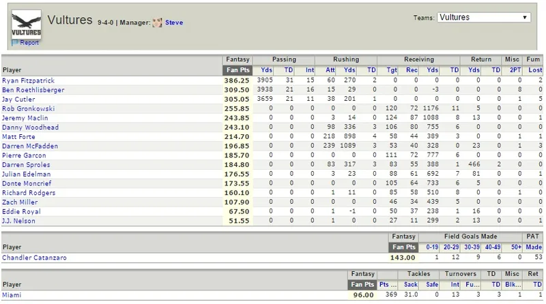This screenshot has height=304, width=546.
Task: Sort offense table by Fan Pts
Action: coord(238,70)
